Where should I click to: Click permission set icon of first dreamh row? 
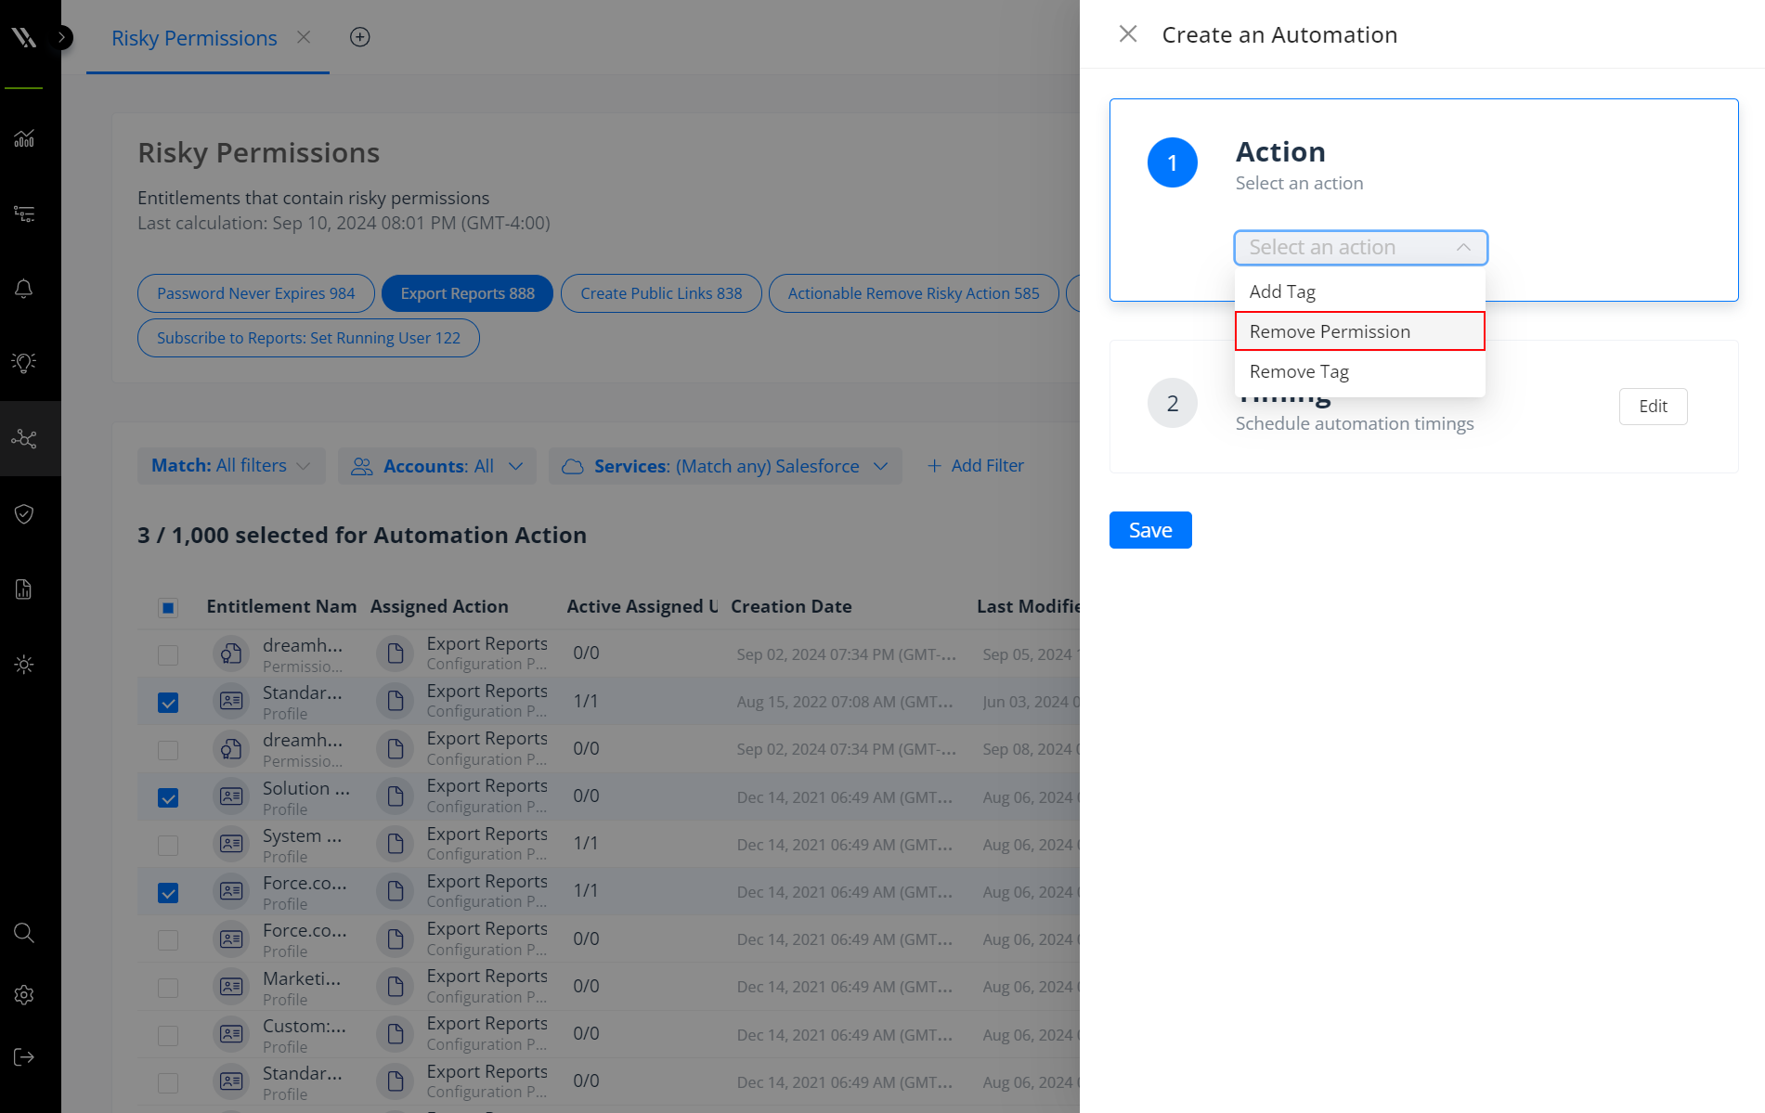tap(231, 654)
